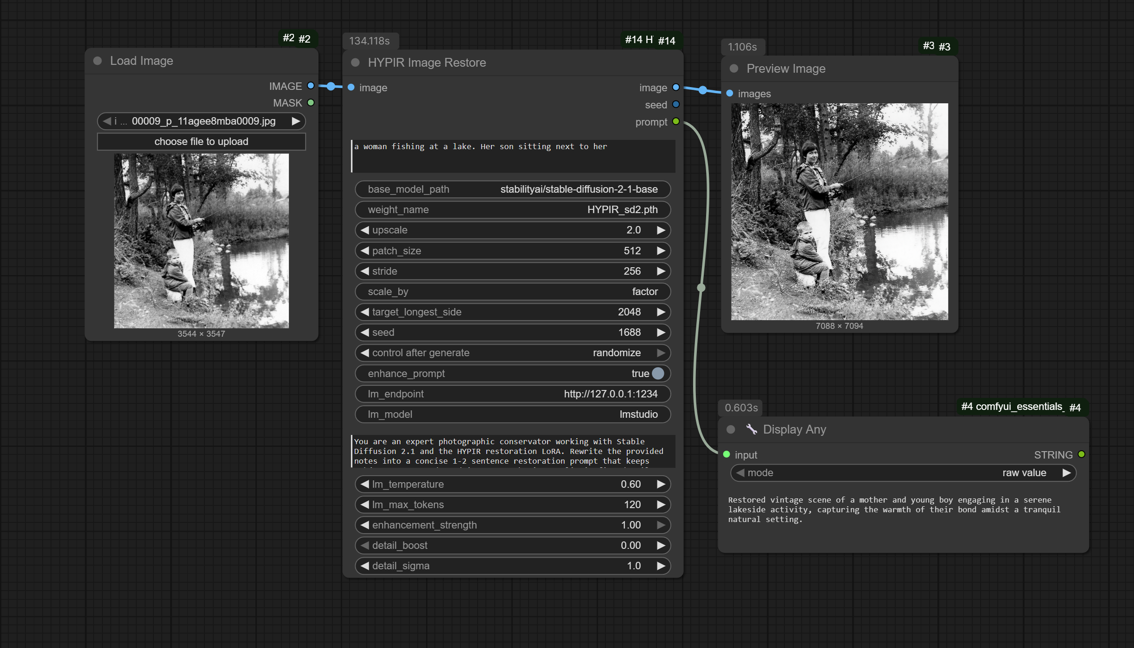The width and height of the screenshot is (1134, 648).
Task: Click the image output socket of HYPIR node
Action: [x=676, y=87]
